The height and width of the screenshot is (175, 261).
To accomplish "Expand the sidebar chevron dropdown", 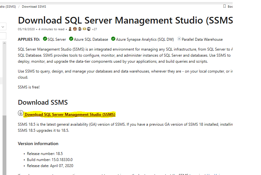I will pos(3,27).
